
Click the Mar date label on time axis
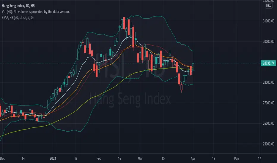coord(140,159)
